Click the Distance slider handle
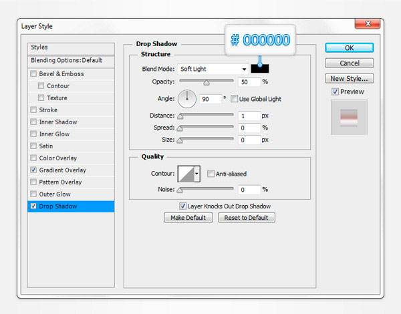The width and height of the screenshot is (401, 314). point(180,117)
